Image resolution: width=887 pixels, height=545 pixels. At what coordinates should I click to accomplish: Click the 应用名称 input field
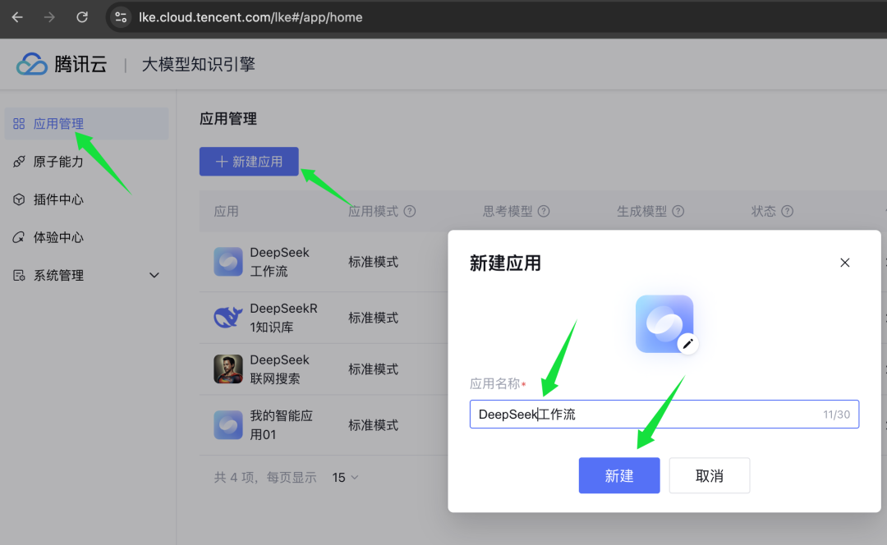coord(664,414)
